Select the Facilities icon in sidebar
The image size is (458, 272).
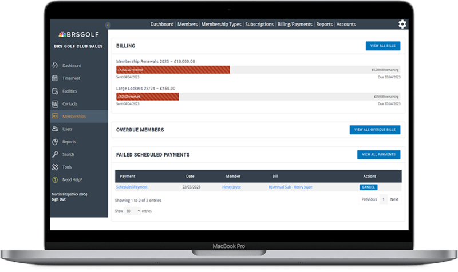(x=55, y=91)
